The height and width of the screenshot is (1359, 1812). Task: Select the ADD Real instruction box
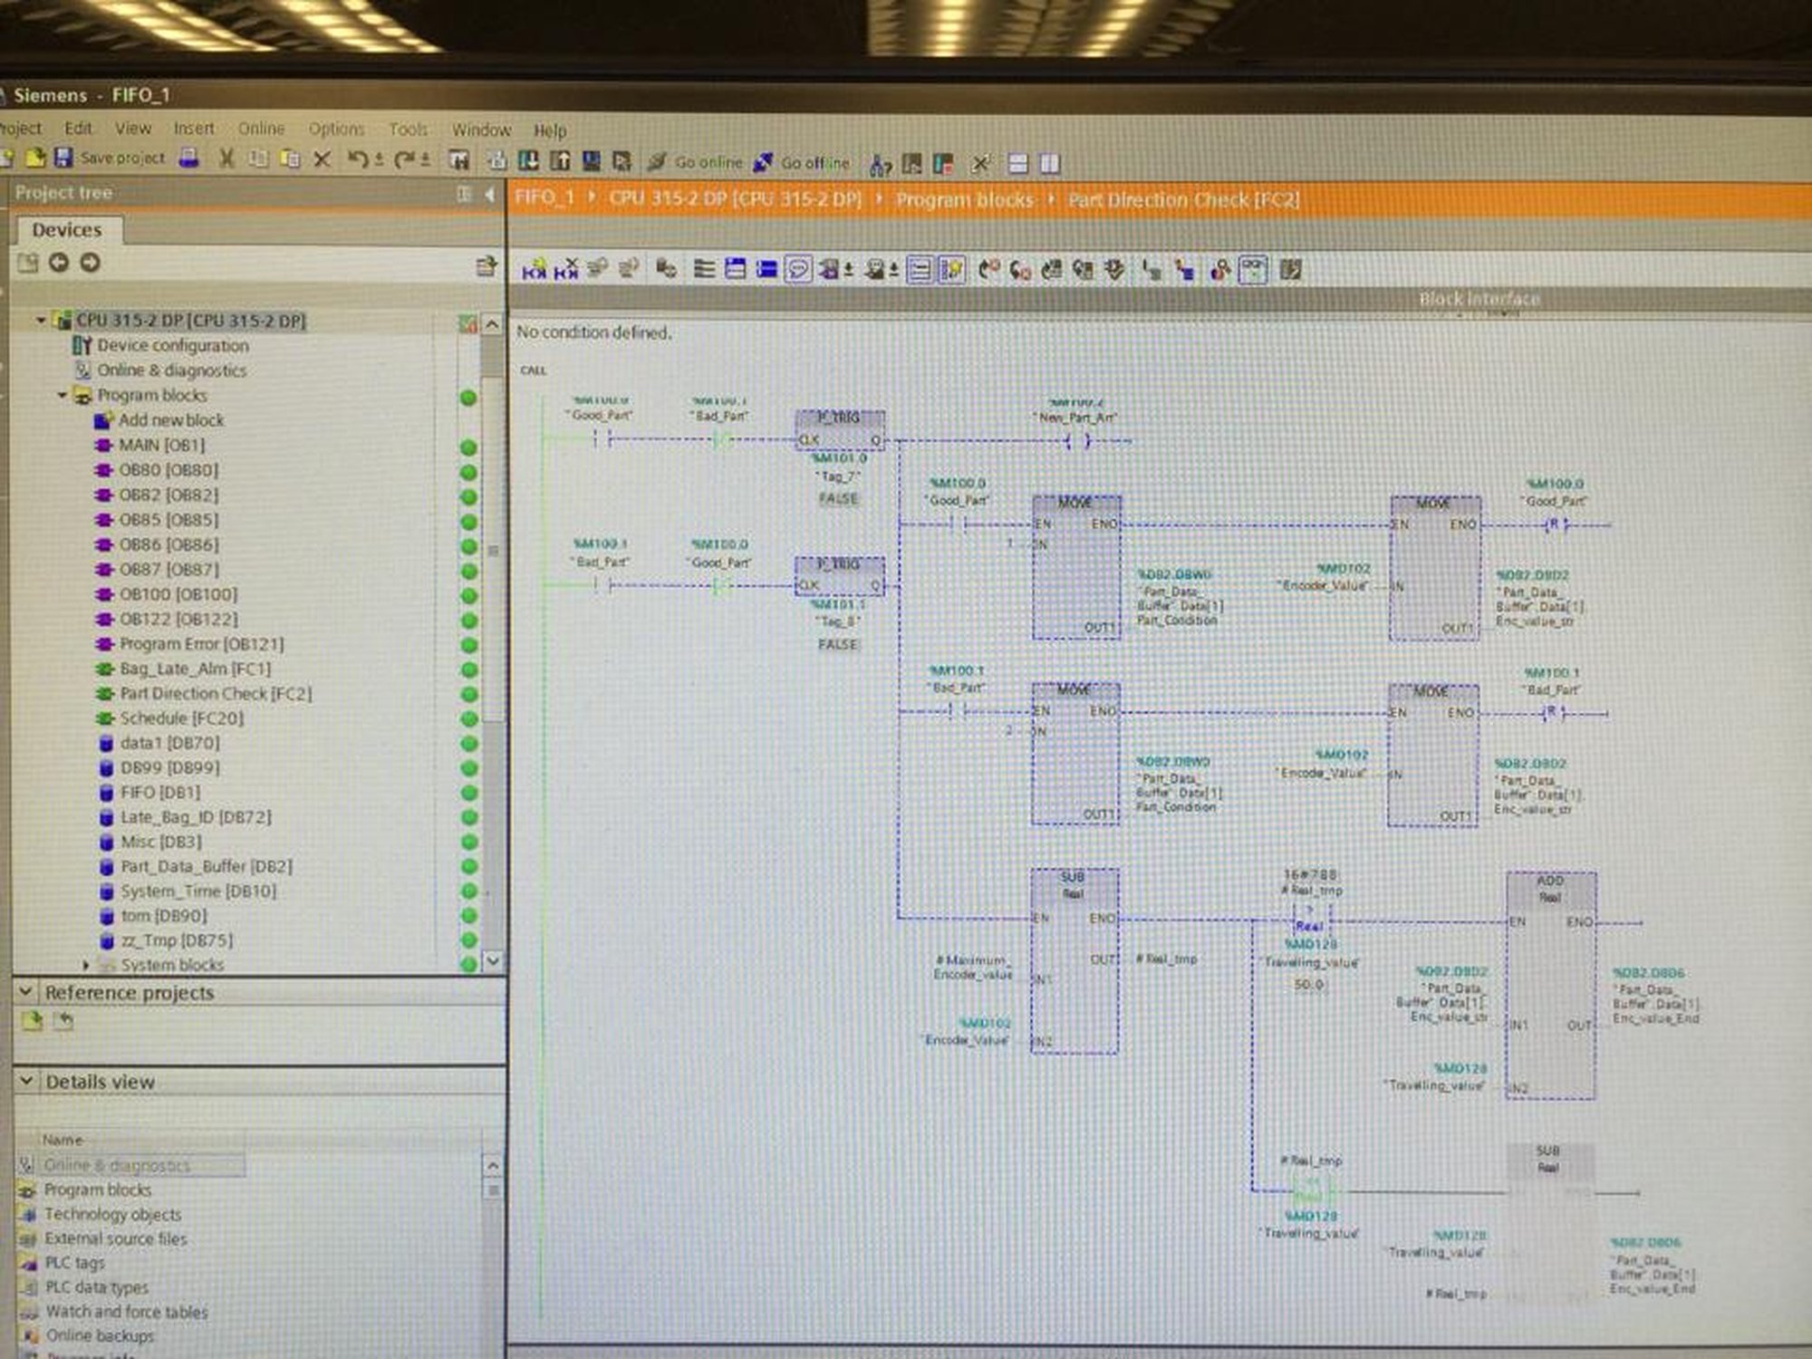(1551, 986)
